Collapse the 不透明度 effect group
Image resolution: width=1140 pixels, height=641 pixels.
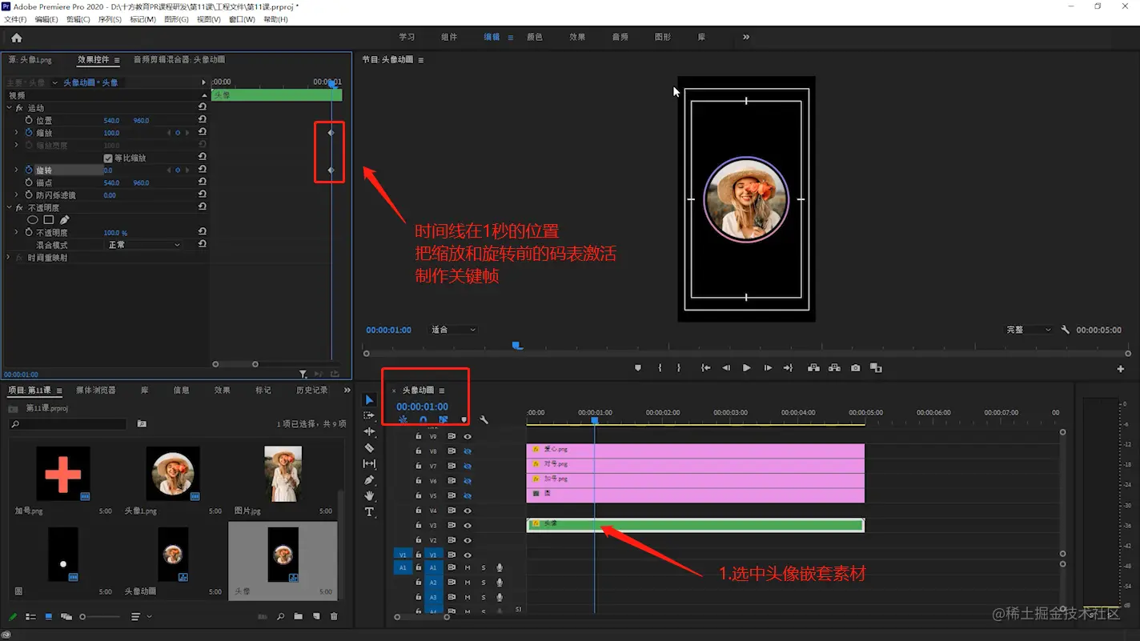point(9,207)
